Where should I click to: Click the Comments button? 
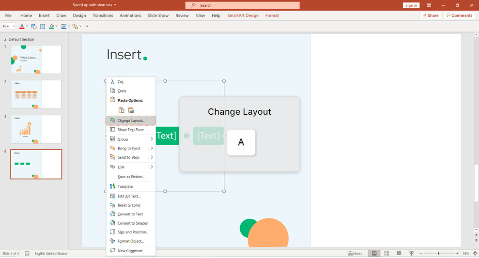(x=459, y=15)
